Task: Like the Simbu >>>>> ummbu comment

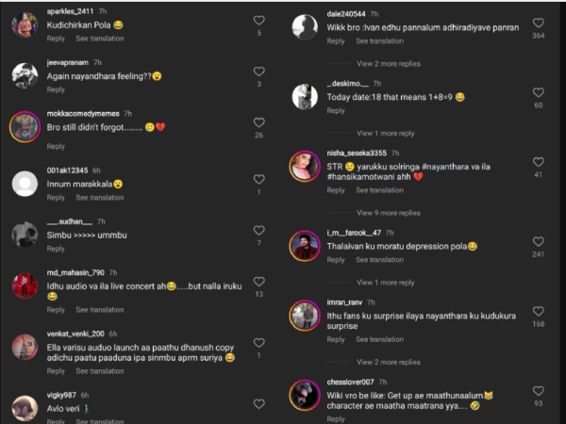Action: click(258, 230)
